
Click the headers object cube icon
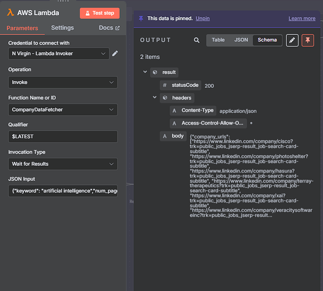pyautogui.click(x=165, y=98)
